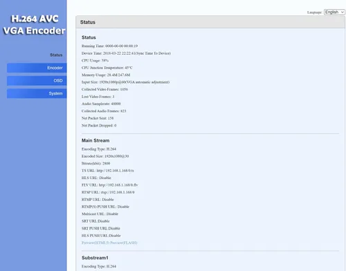Click the Lost Video Frames line

(98, 97)
